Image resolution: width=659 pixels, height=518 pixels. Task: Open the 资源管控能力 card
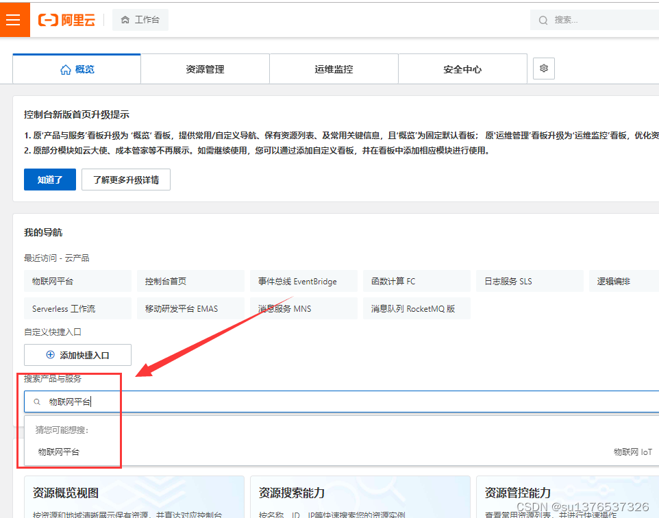point(567,497)
